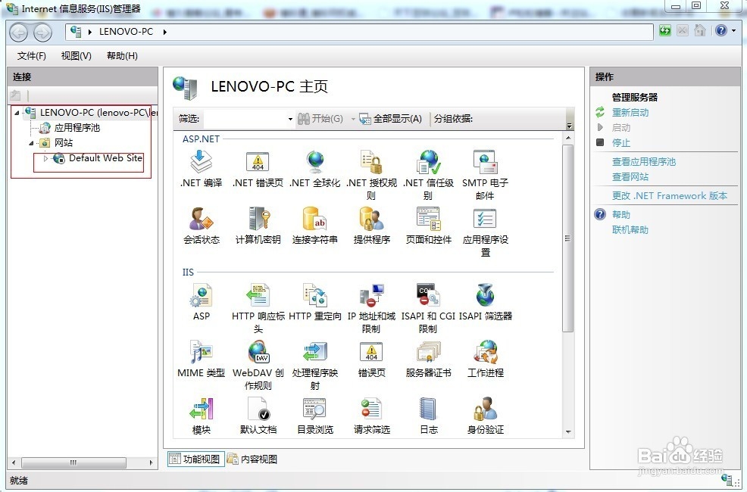Open the 提供程序 icon
This screenshot has width=747, height=492.
click(371, 219)
